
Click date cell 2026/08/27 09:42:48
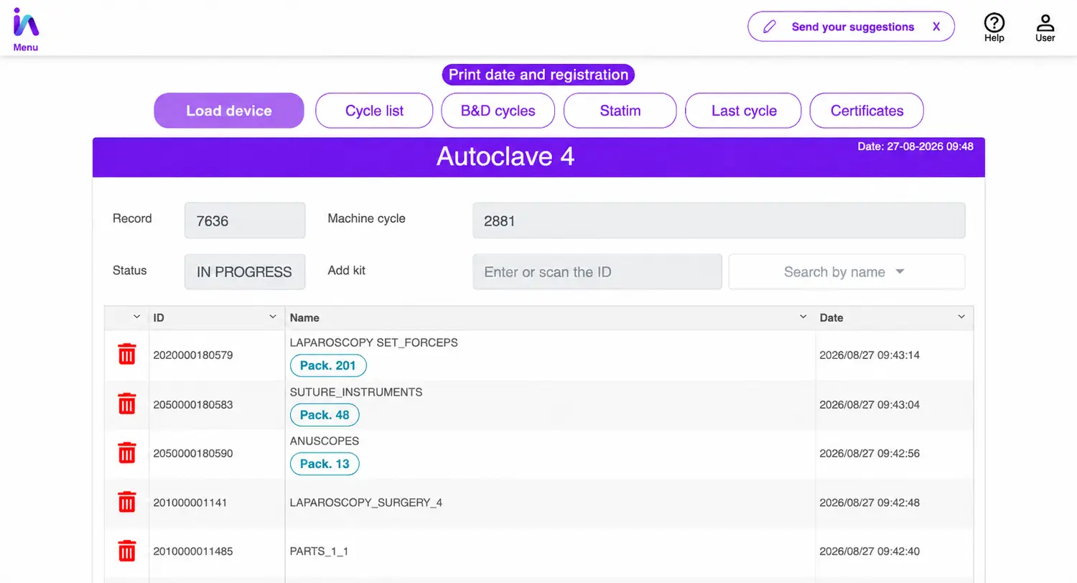tap(869, 503)
